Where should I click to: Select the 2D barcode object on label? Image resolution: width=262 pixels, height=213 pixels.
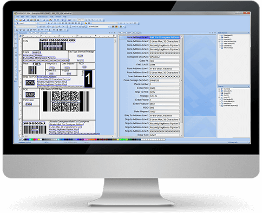click(x=66, y=102)
